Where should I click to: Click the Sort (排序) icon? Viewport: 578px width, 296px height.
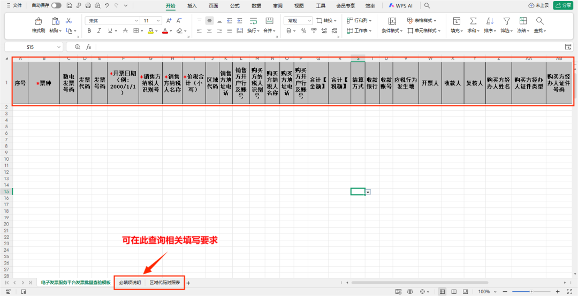tap(490, 21)
